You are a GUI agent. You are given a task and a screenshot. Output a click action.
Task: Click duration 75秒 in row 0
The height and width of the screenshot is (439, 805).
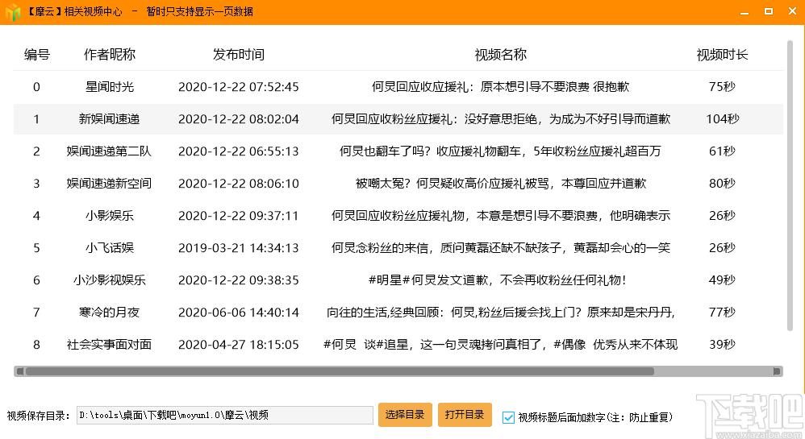click(x=722, y=87)
